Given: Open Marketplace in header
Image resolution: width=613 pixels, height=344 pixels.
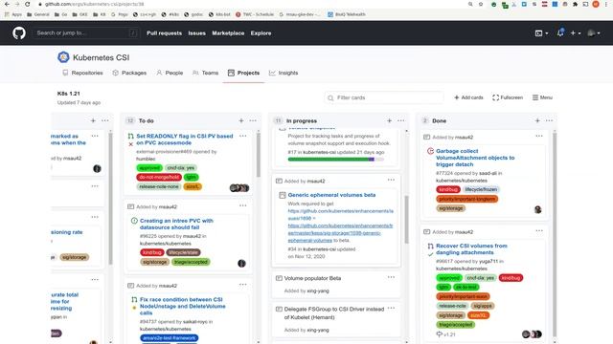Looking at the screenshot, I should [228, 33].
